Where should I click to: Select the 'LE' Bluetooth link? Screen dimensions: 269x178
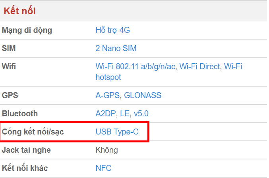(x=125, y=114)
